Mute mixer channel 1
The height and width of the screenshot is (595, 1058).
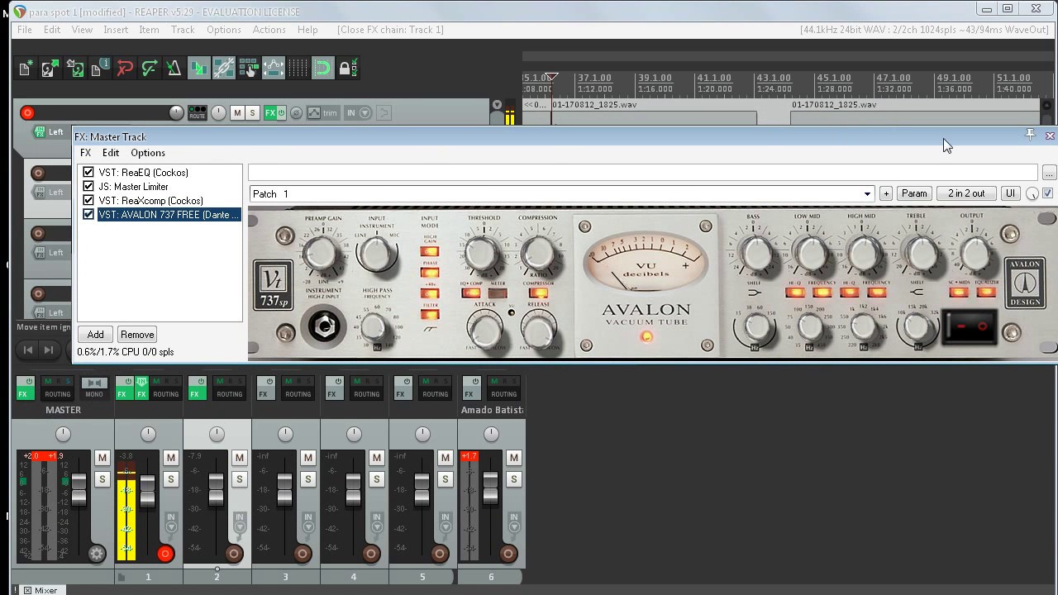click(171, 458)
